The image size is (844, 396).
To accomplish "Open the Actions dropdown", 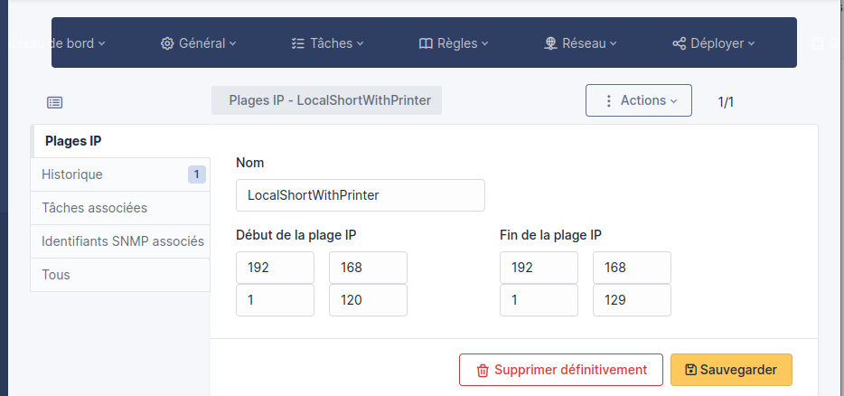I will point(639,100).
